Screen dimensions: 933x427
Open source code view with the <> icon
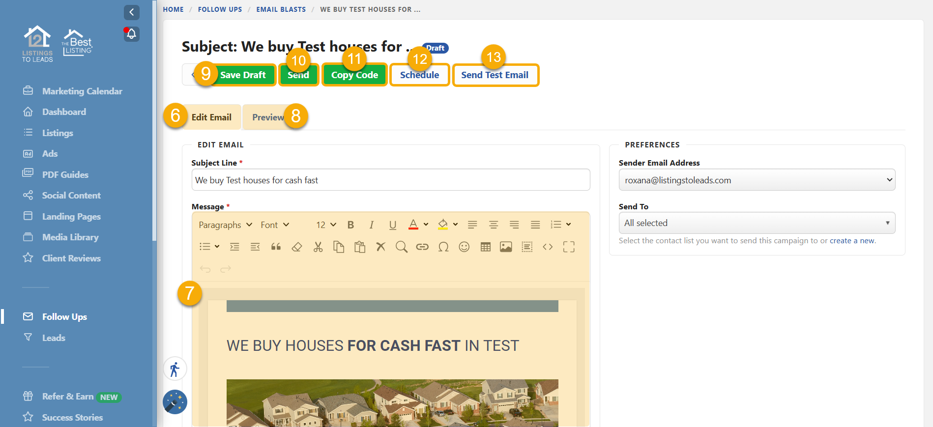(x=548, y=247)
